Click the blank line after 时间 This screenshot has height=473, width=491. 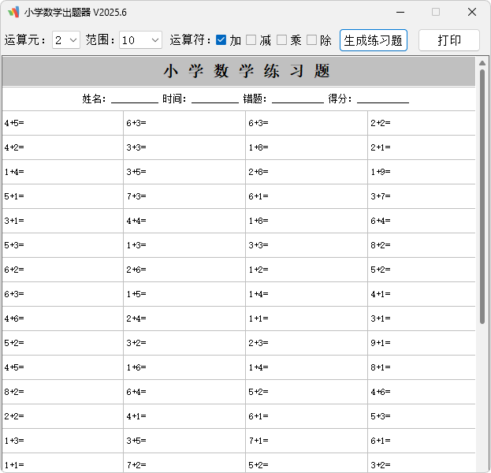click(x=215, y=99)
